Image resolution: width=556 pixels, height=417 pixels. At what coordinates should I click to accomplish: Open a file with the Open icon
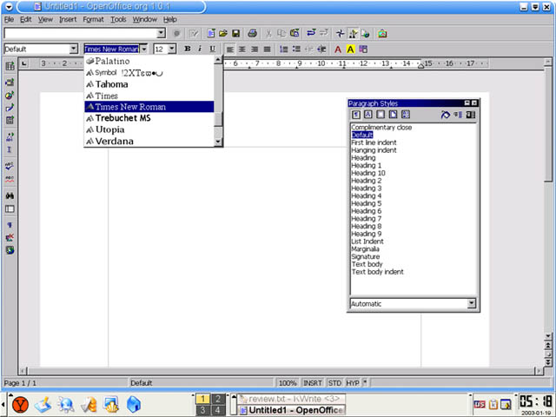click(x=223, y=33)
